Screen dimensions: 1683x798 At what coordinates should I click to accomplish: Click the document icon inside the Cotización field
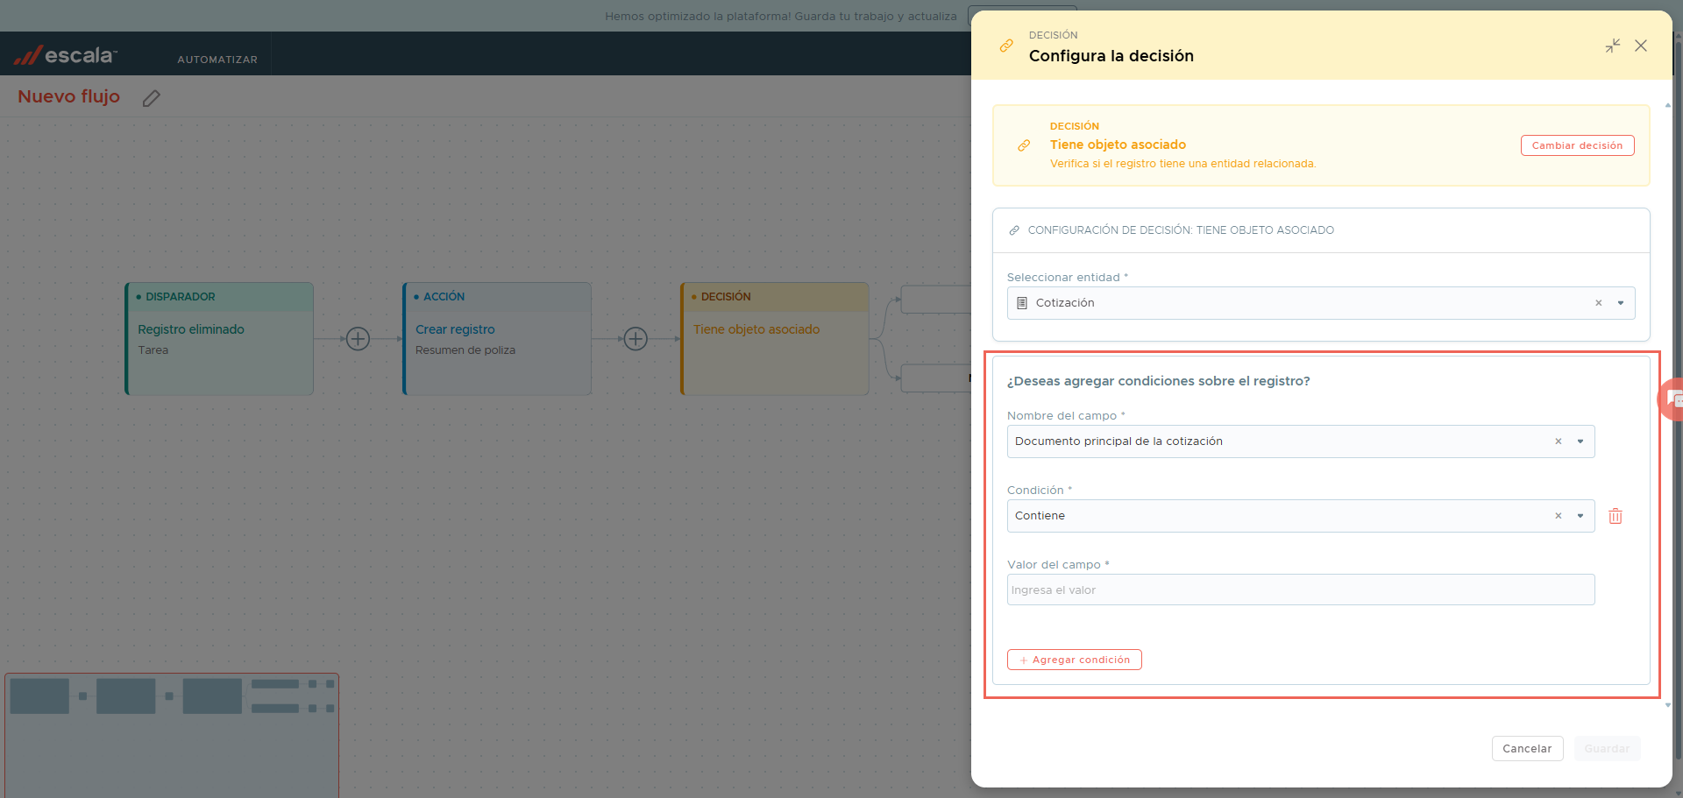(x=1022, y=303)
